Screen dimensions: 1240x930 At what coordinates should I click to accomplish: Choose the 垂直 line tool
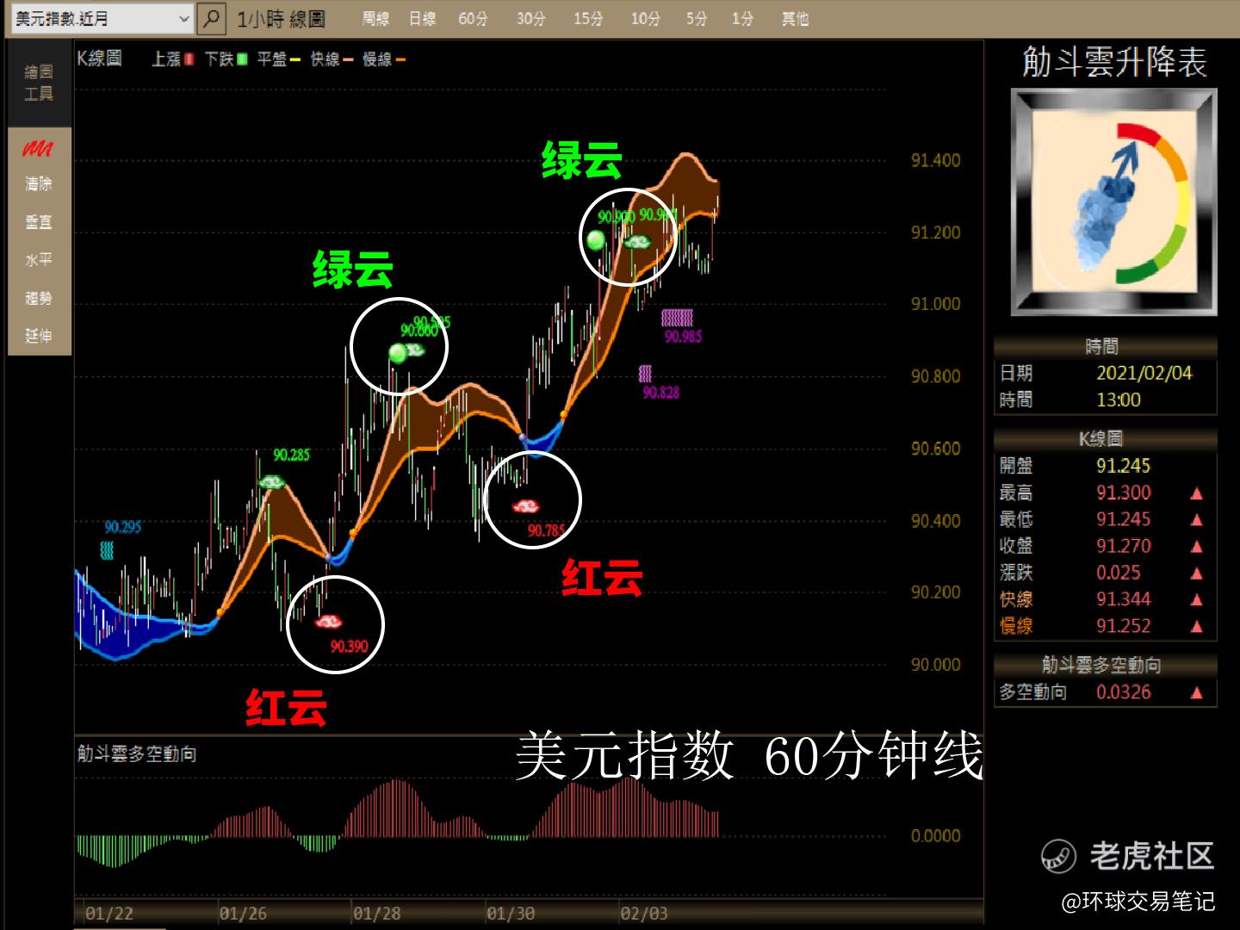(x=39, y=222)
